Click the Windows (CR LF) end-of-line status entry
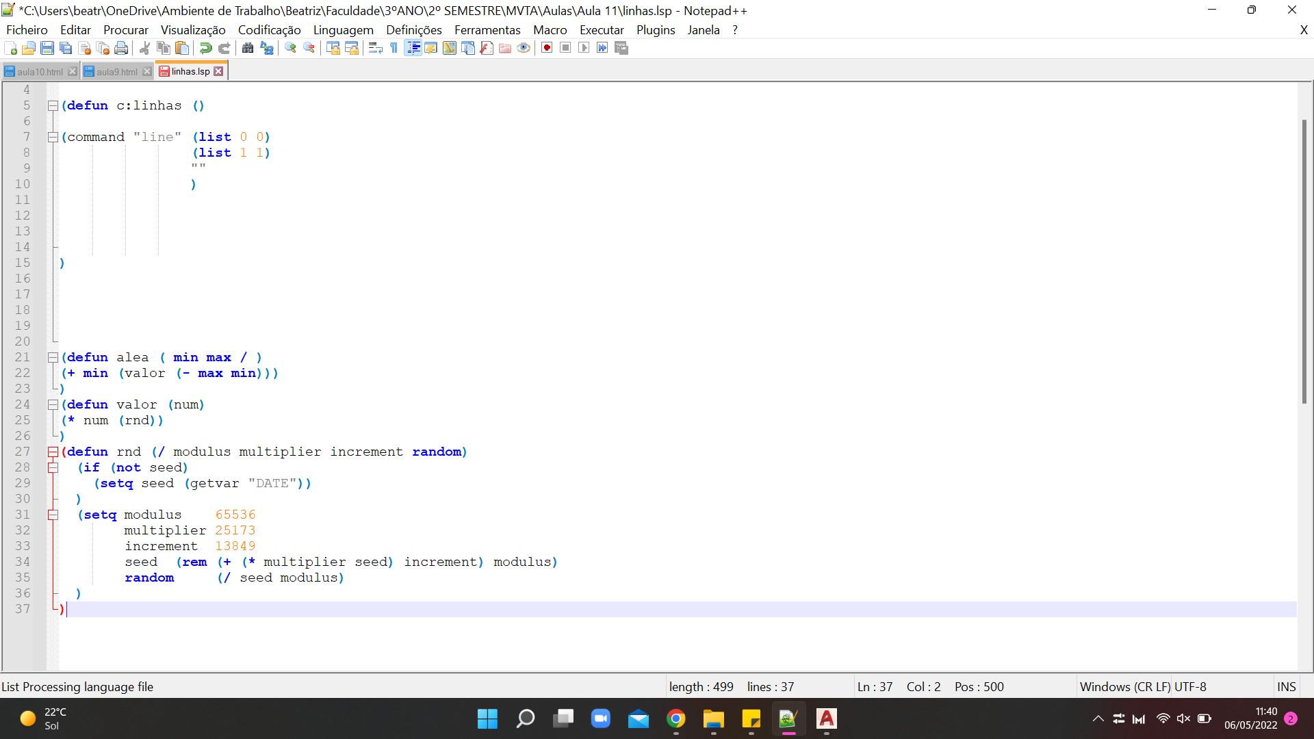Screen dimensions: 1314x739 pyautogui.click(x=1125, y=687)
